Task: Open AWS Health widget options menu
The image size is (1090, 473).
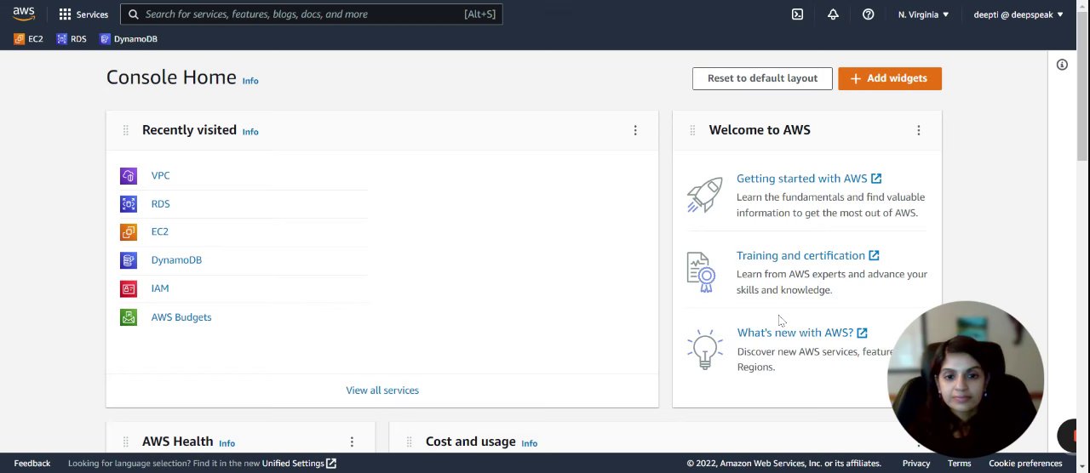Action: click(352, 442)
